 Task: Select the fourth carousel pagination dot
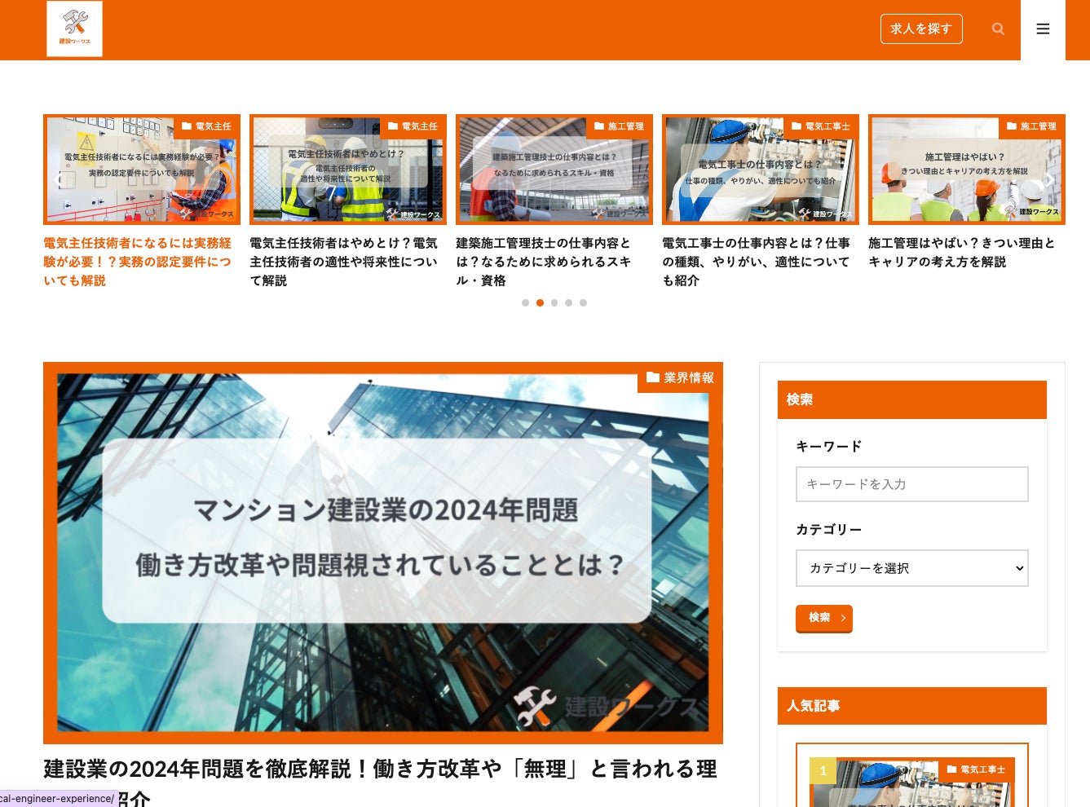click(x=568, y=302)
